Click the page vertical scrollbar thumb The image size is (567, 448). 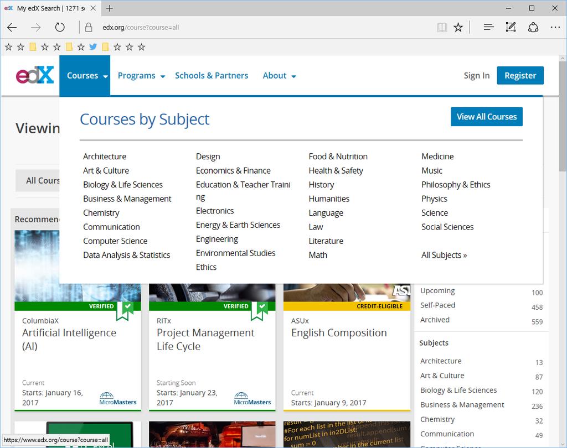click(x=563, y=115)
